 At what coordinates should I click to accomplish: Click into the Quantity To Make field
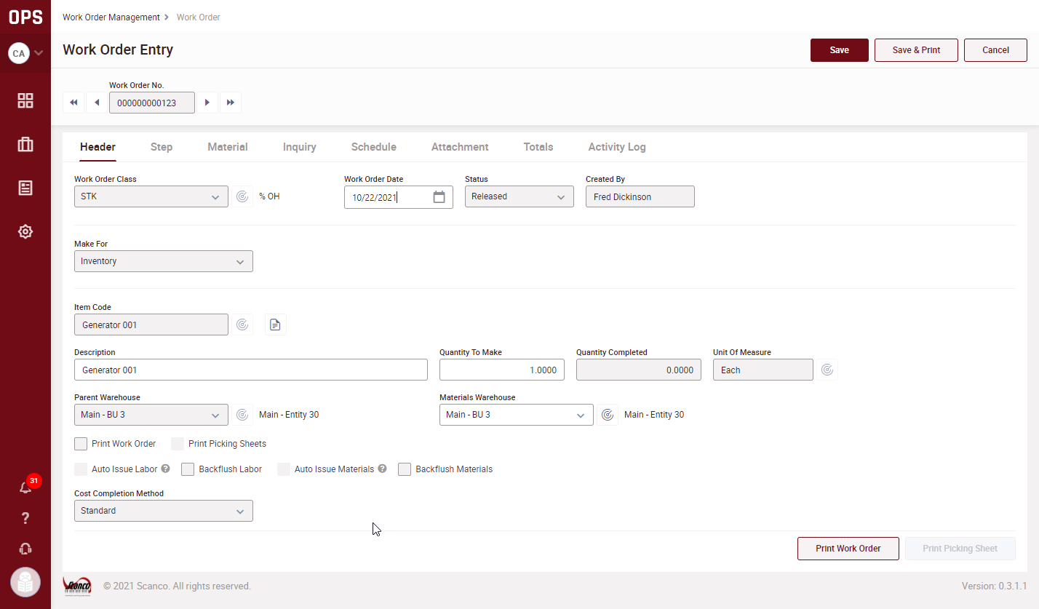coord(501,370)
